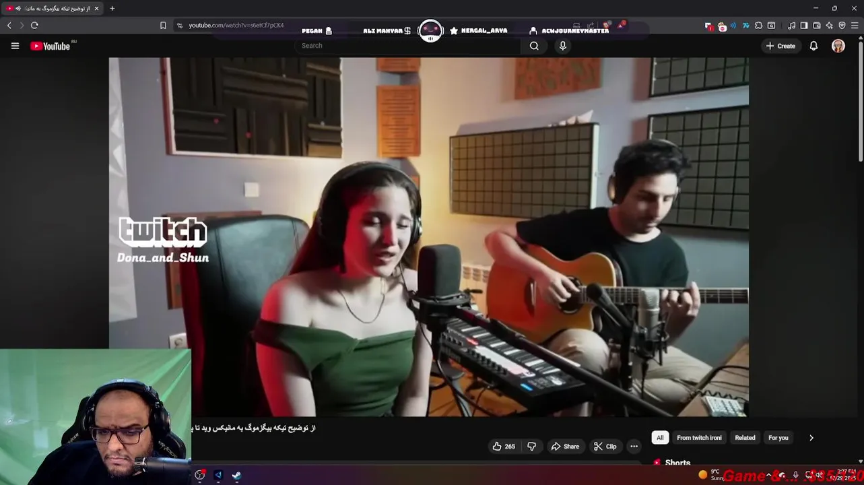Open the browser AI sparkle icon
The width and height of the screenshot is (864, 485).
coord(829,26)
